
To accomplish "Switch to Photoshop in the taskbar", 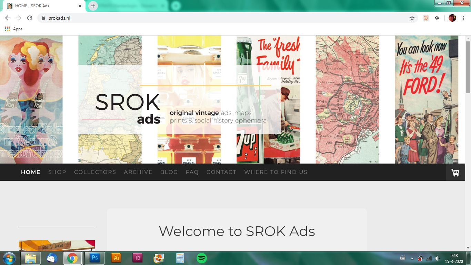I will click(x=94, y=258).
